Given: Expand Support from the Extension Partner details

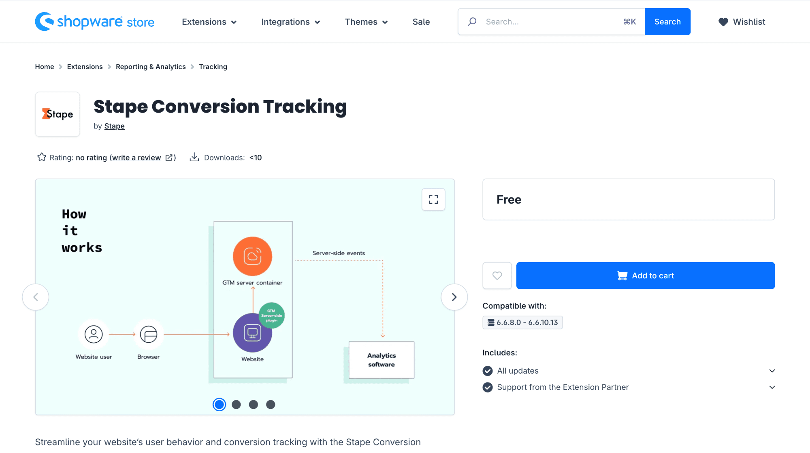Looking at the screenshot, I should tap(772, 387).
